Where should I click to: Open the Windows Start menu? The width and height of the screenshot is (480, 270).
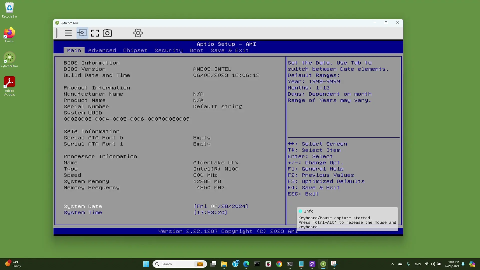point(146,264)
